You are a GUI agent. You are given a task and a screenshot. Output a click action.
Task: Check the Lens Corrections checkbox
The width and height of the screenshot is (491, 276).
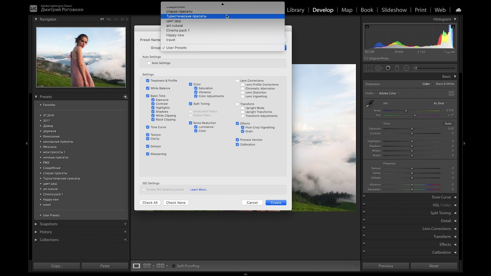pyautogui.click(x=237, y=80)
